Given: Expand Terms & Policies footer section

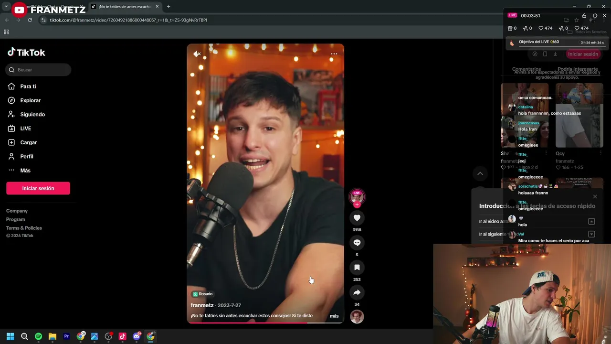Looking at the screenshot, I should click(x=24, y=228).
